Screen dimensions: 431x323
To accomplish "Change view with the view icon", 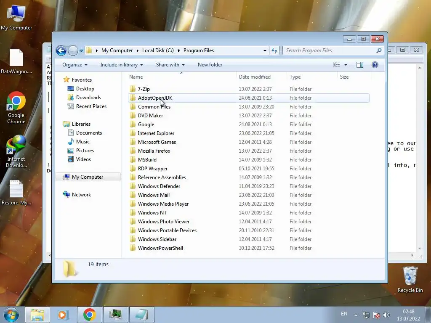I will (x=336, y=65).
